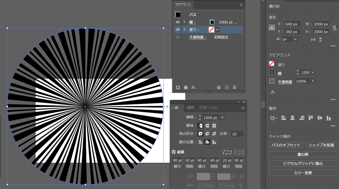Viewport: 339px width, 189px height.
Task: Click horizontal align center icon in 整列
Action: coord(292,118)
